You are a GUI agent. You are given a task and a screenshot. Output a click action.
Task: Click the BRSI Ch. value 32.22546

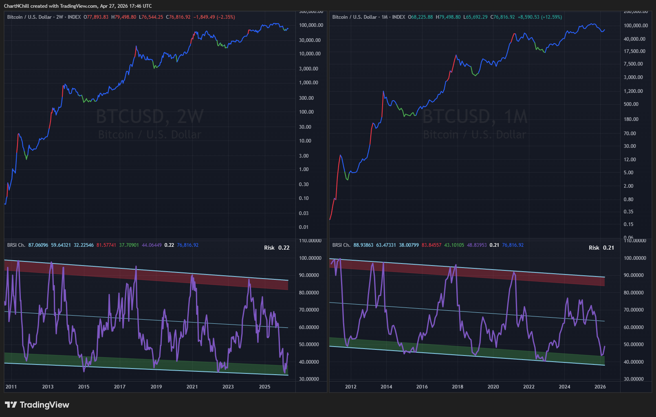[x=84, y=245]
